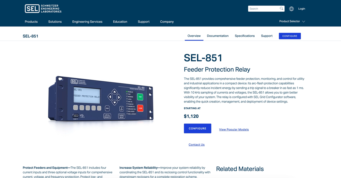Expand the Product Selector dropdown
The width and height of the screenshot is (341, 178).
coord(291,21)
